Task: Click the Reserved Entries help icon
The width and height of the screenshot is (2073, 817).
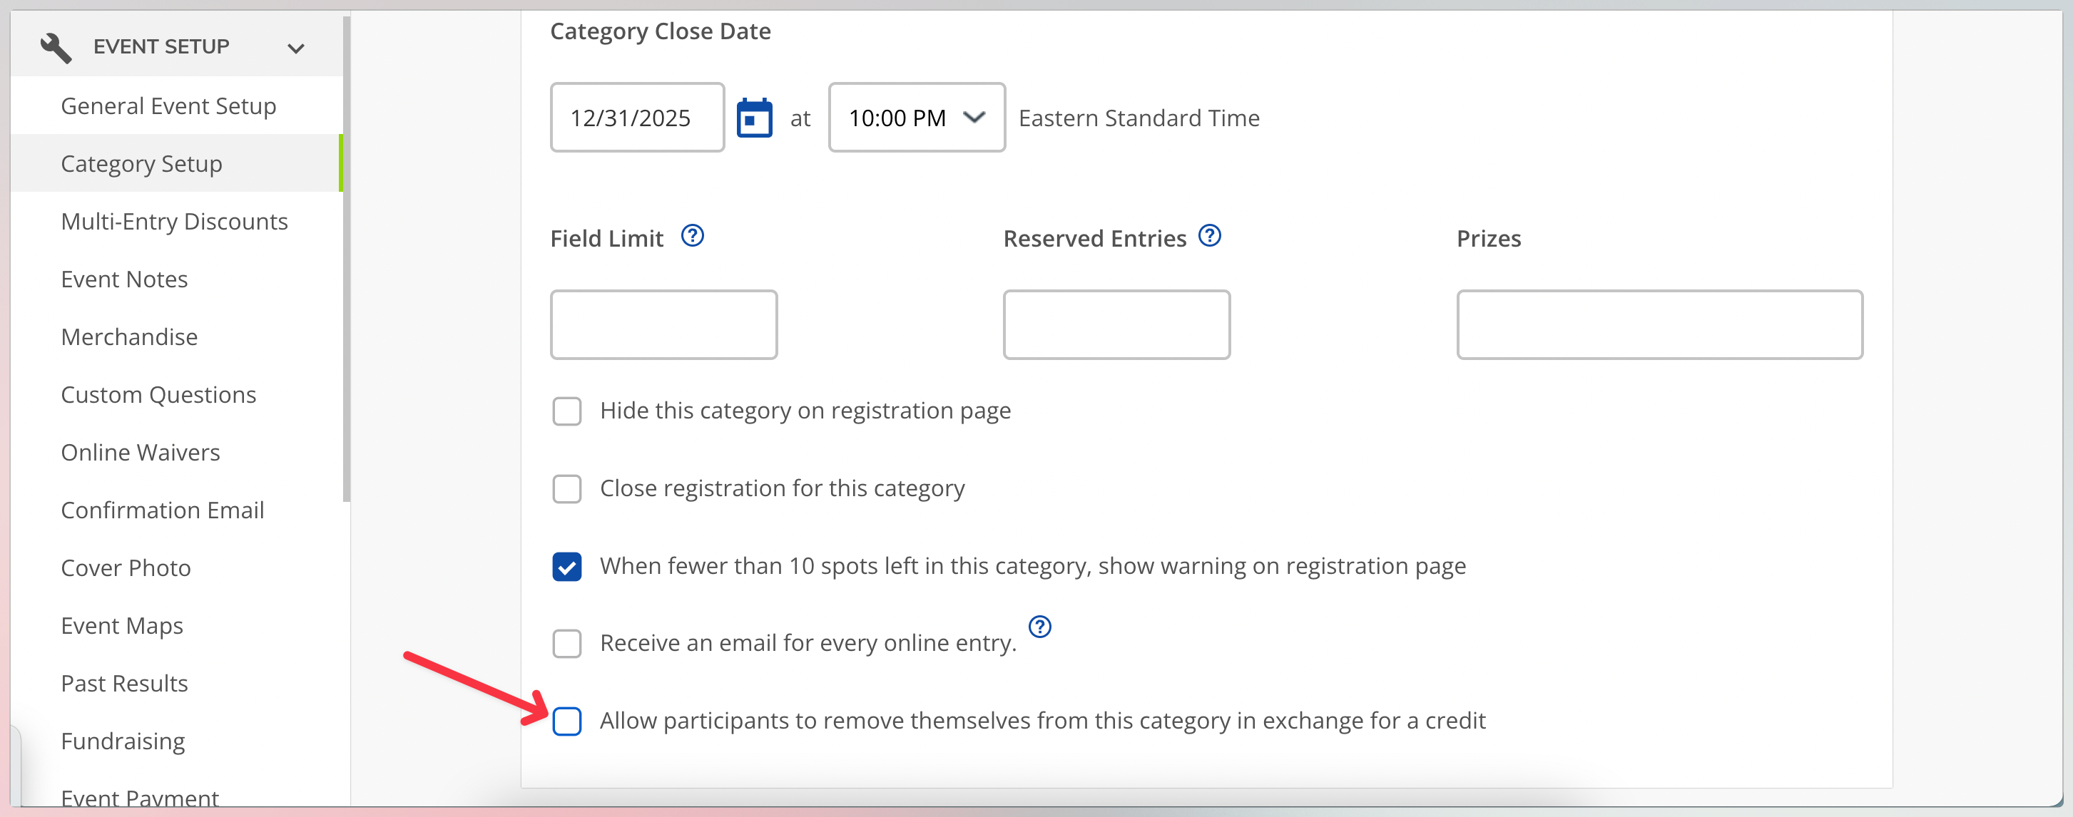Action: point(1210,237)
